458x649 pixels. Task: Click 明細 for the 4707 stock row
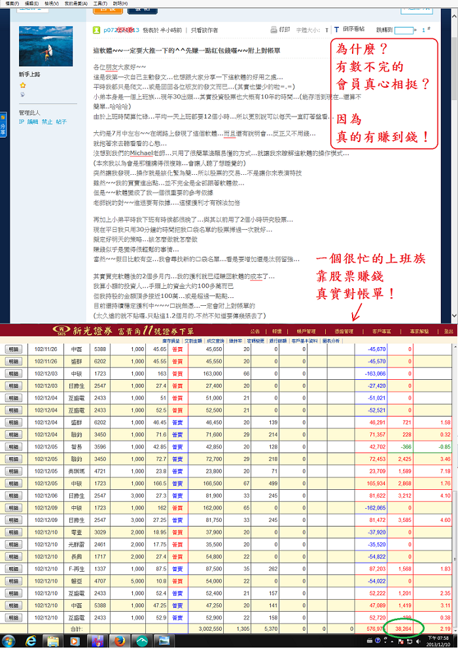pyautogui.click(x=13, y=581)
